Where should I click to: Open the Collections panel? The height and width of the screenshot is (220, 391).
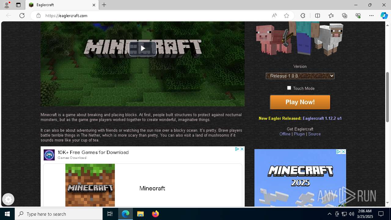[345, 16]
